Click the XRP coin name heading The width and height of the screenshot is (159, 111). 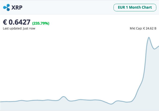[x=17, y=8]
